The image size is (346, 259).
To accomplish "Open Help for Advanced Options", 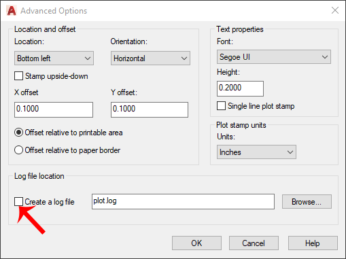I will [313, 243].
